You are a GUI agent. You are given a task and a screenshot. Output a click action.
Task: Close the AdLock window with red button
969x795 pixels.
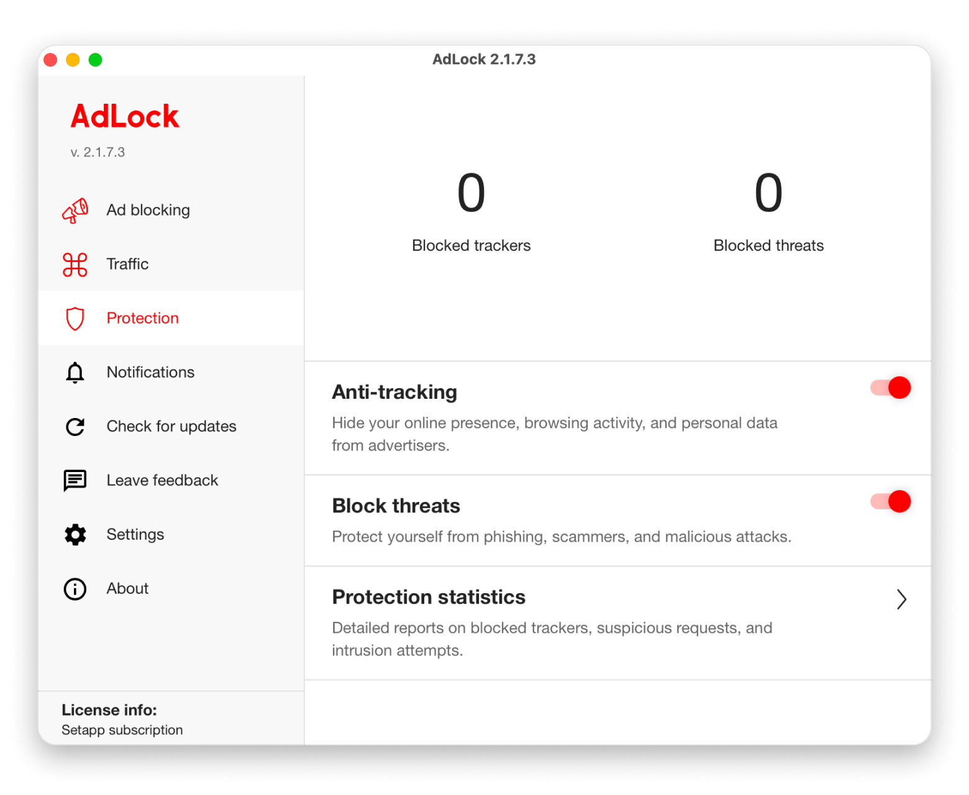coord(51,60)
